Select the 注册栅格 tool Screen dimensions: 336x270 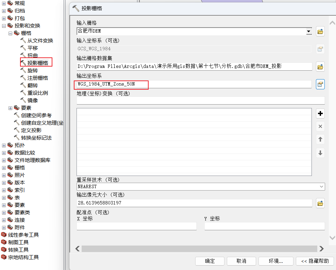(38, 78)
